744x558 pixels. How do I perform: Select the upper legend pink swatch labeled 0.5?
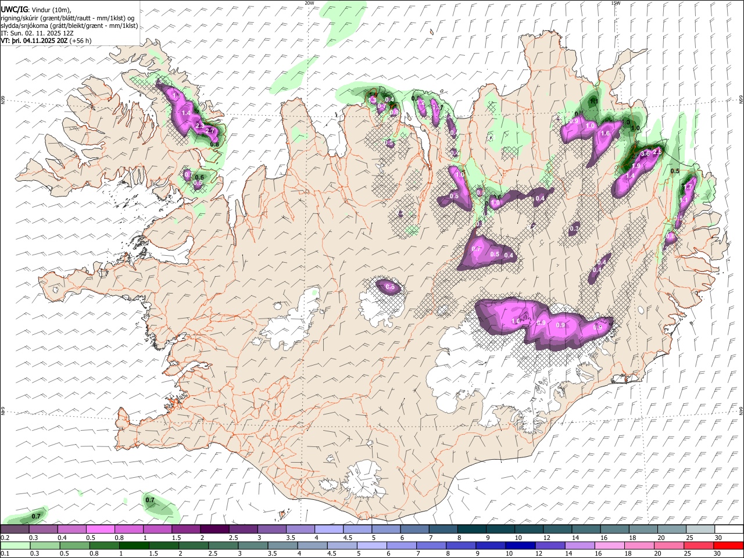pos(100,530)
